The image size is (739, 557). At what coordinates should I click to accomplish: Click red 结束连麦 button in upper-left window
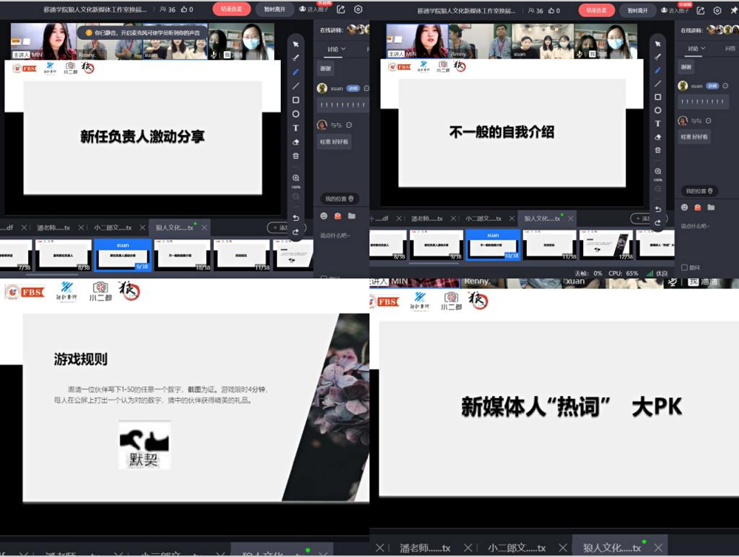coord(231,10)
